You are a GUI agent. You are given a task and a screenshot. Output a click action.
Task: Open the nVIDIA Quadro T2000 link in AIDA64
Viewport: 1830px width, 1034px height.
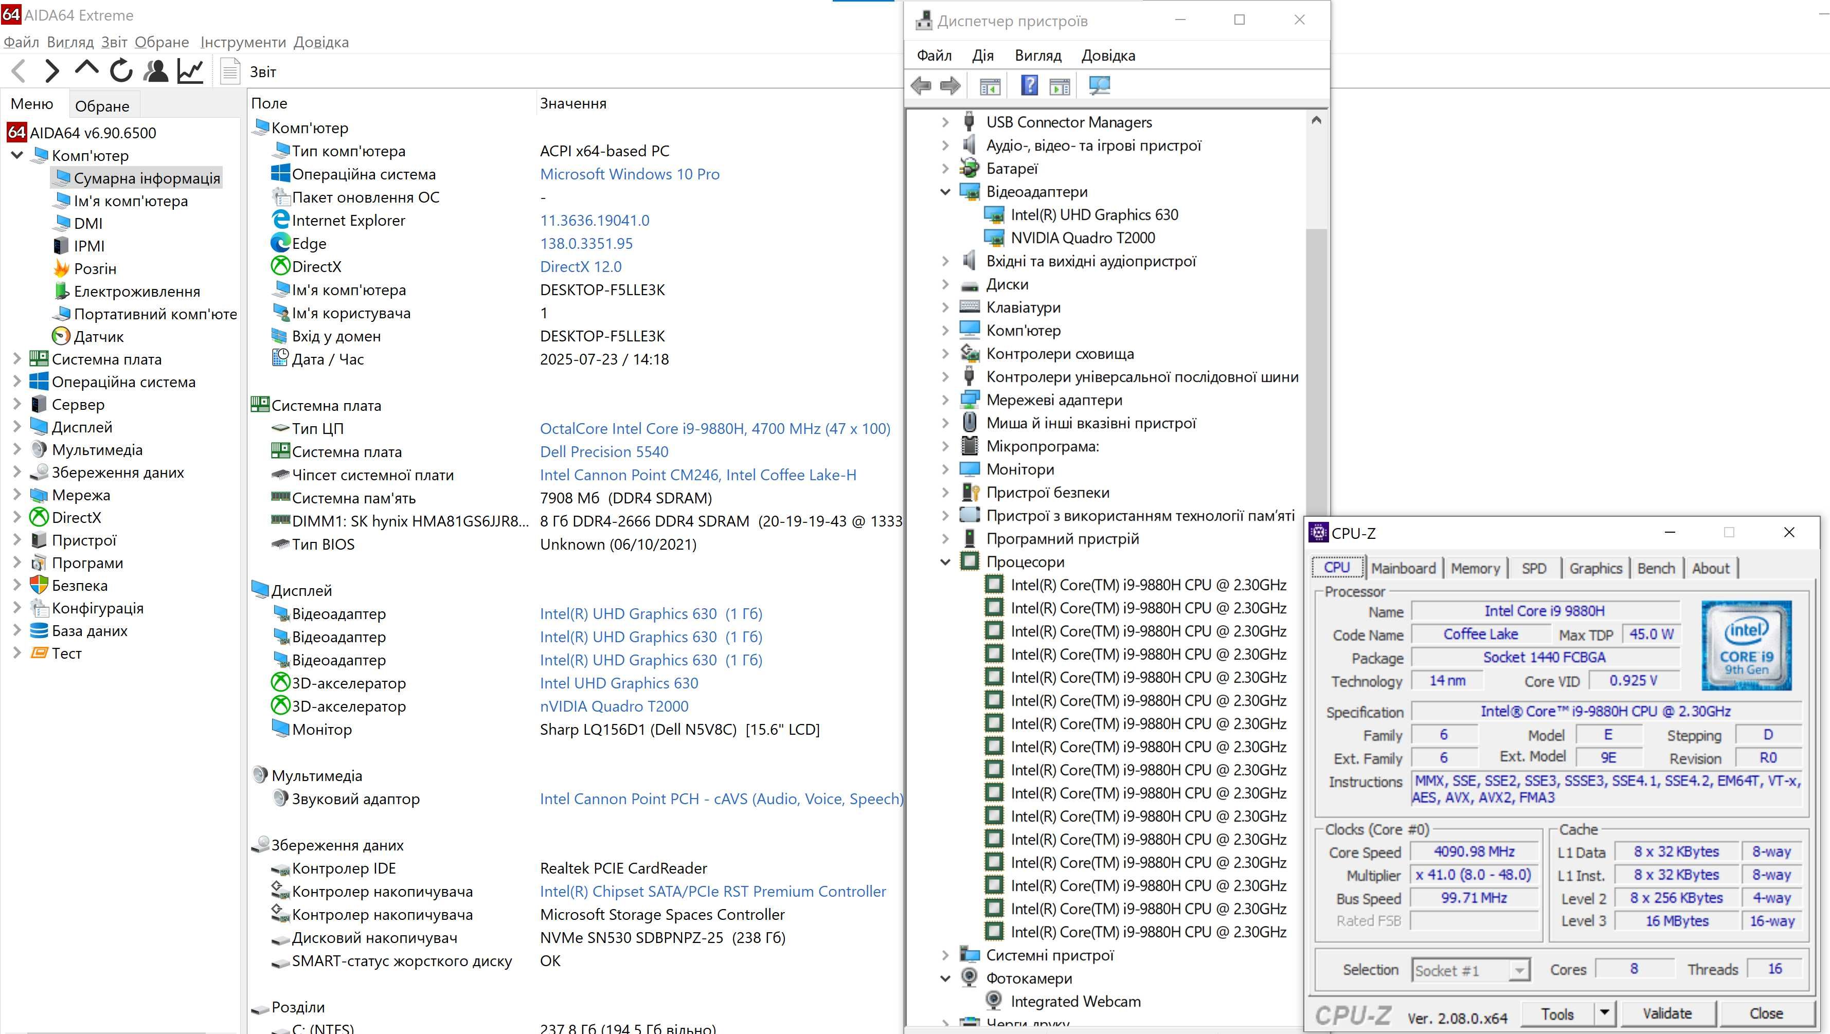point(614,706)
